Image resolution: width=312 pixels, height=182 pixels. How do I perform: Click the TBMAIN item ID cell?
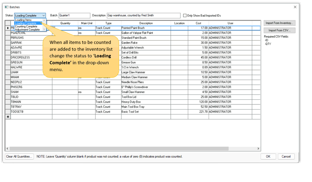[x=31, y=102]
